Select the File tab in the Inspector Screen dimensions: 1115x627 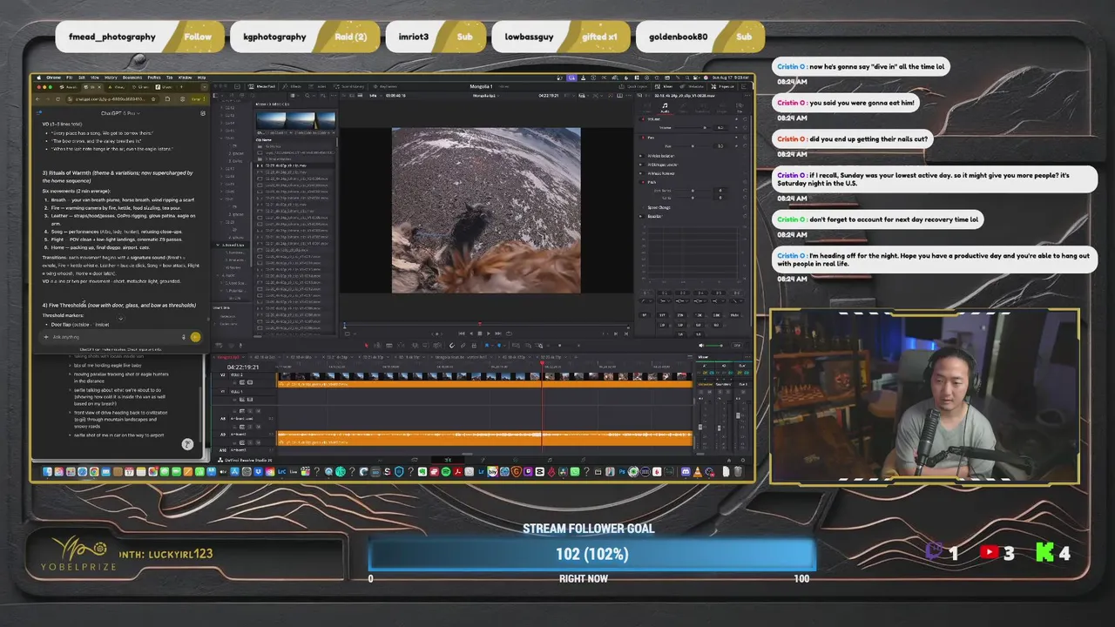click(x=740, y=108)
